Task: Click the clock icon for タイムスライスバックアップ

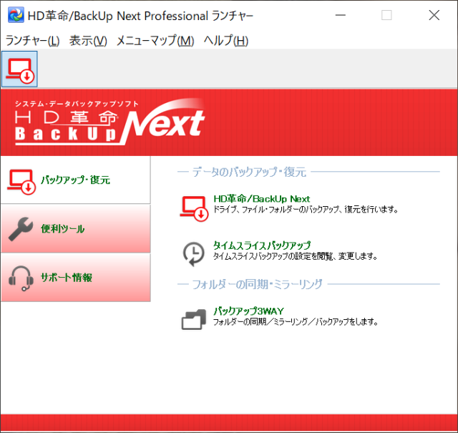Action: pyautogui.click(x=193, y=254)
